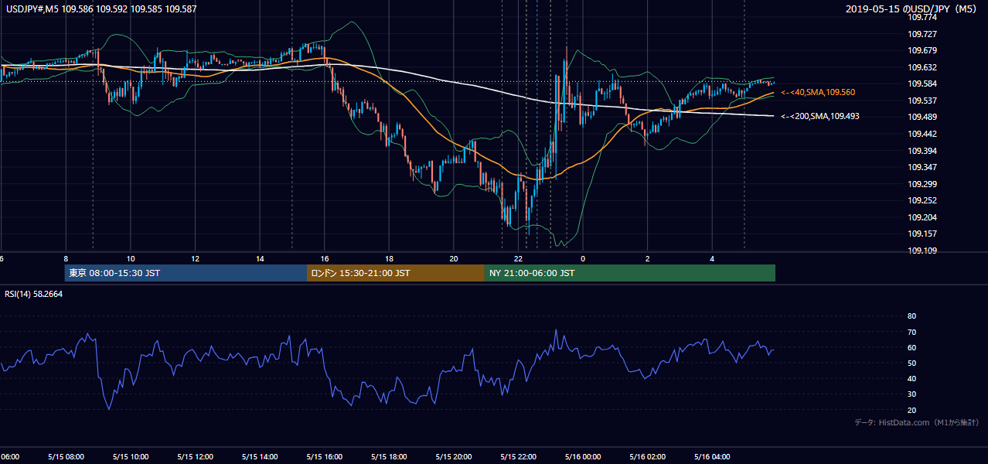
Task: Select the 40 SMA label reading 109.560
Action: tap(818, 92)
